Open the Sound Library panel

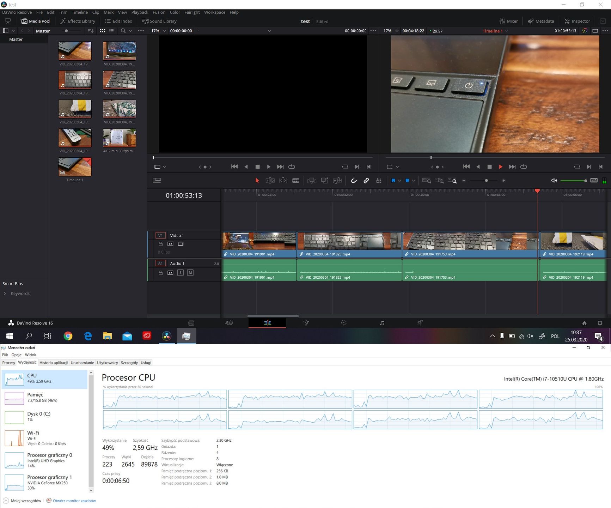click(x=159, y=21)
